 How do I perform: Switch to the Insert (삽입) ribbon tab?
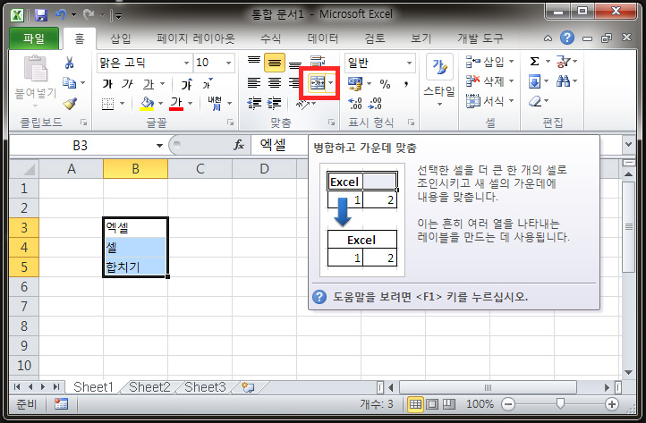(x=121, y=38)
